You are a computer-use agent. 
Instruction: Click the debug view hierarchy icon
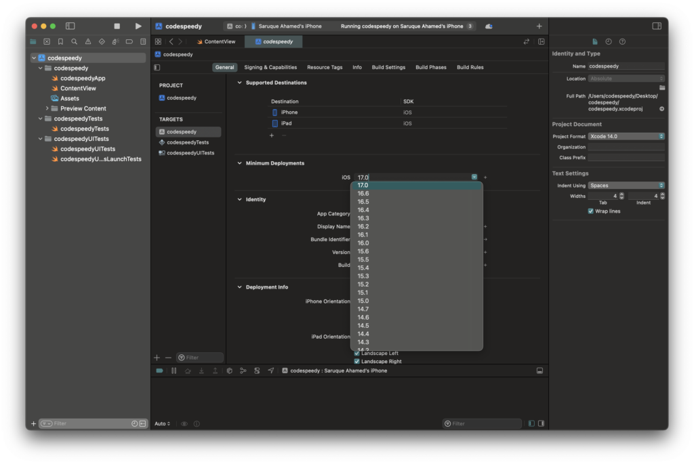pos(229,371)
